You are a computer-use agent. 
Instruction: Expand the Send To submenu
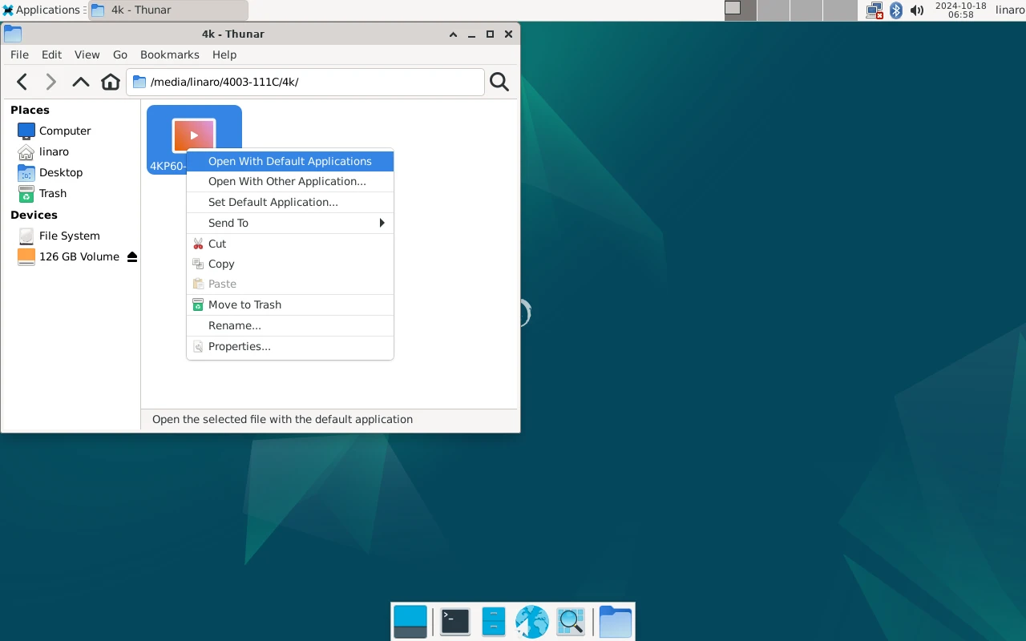(x=290, y=223)
